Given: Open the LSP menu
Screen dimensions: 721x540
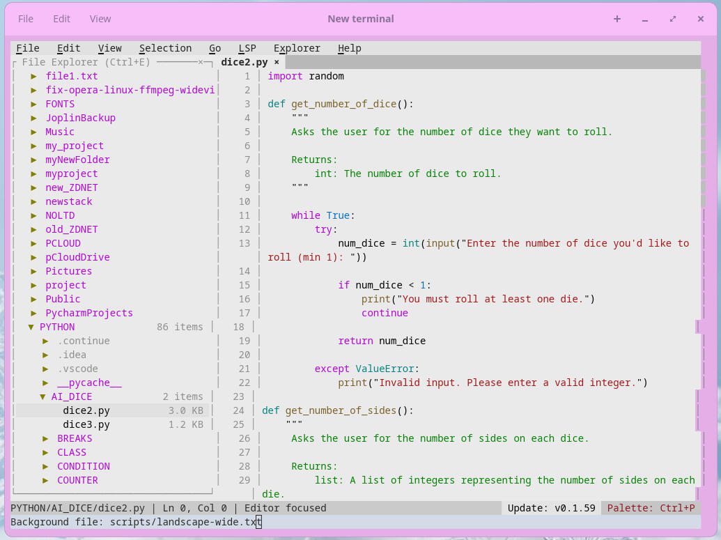Looking at the screenshot, I should 247,48.
